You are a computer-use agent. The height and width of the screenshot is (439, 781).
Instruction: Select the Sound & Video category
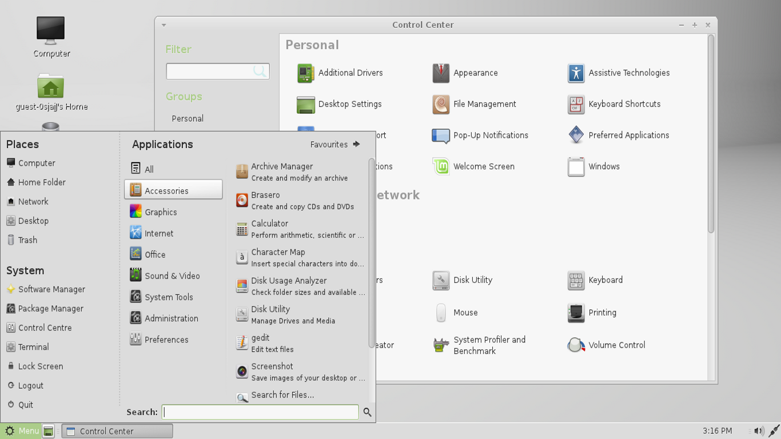pyautogui.click(x=173, y=276)
